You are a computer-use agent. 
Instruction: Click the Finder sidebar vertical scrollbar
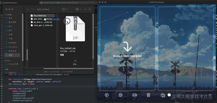click(x=23, y=37)
